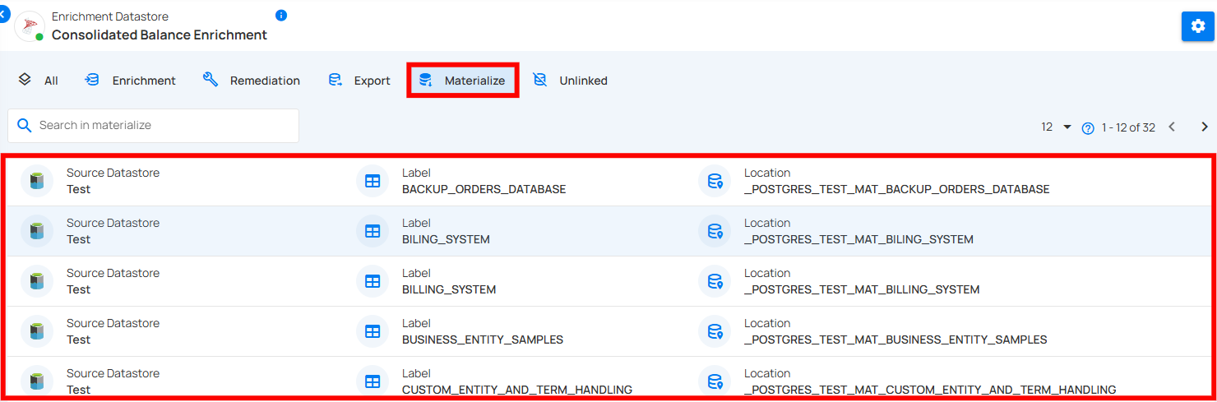Click the table icon for BUSINESS_ENTITY_SAMPLES
1217x402 pixels.
[x=373, y=331]
